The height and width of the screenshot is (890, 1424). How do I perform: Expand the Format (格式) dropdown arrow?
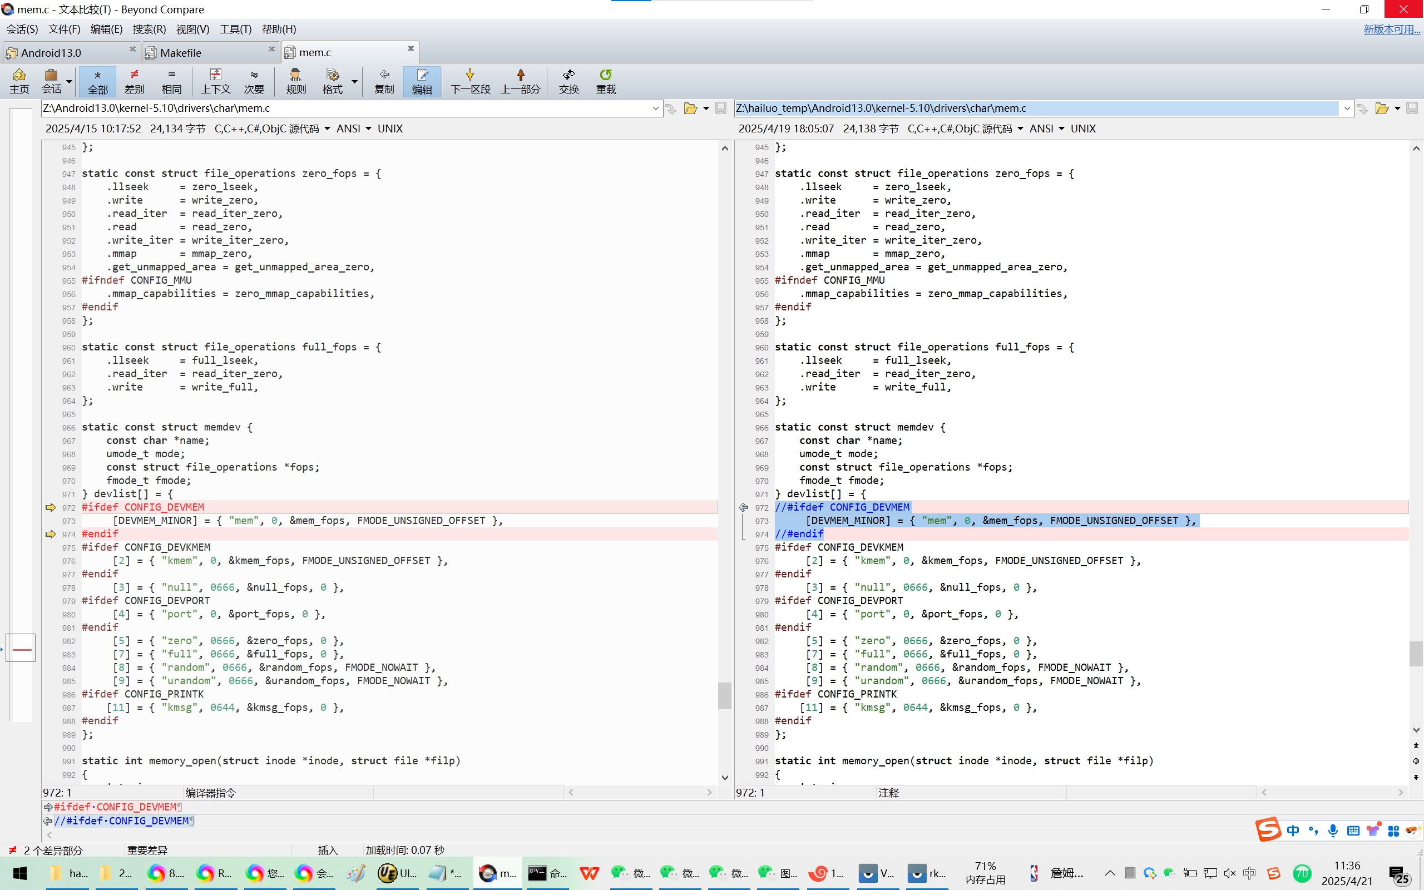tap(355, 81)
